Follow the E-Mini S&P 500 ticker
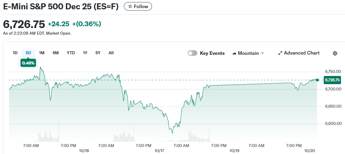The image size is (345, 154). pos(138,6)
